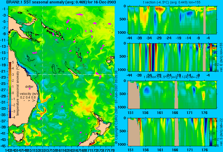This screenshot has width=223, height=152.
Task: Click the magenta drifter marker below the drifter label
Action: 30,89
